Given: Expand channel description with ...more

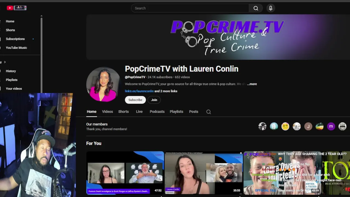Looking at the screenshot, I should point(252,84).
